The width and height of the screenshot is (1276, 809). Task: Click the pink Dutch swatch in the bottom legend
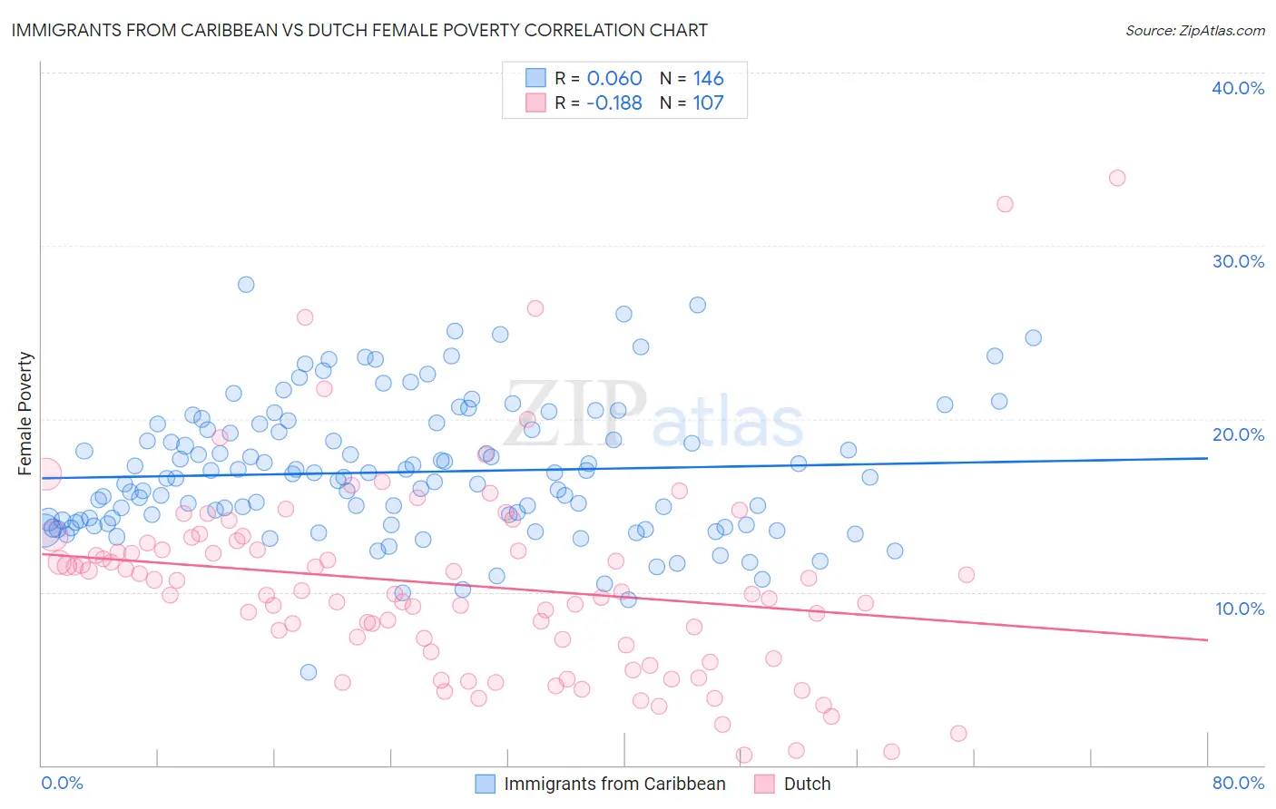(765, 784)
